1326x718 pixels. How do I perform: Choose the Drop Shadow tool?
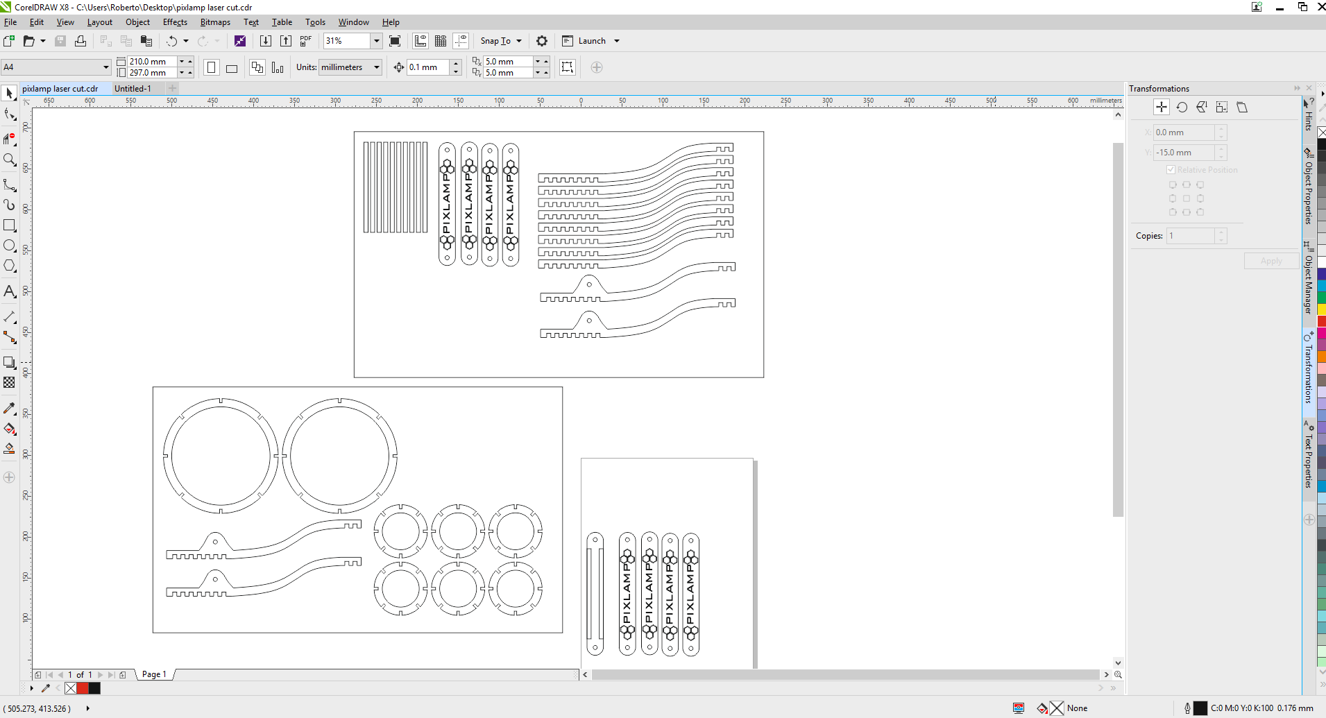click(x=10, y=362)
